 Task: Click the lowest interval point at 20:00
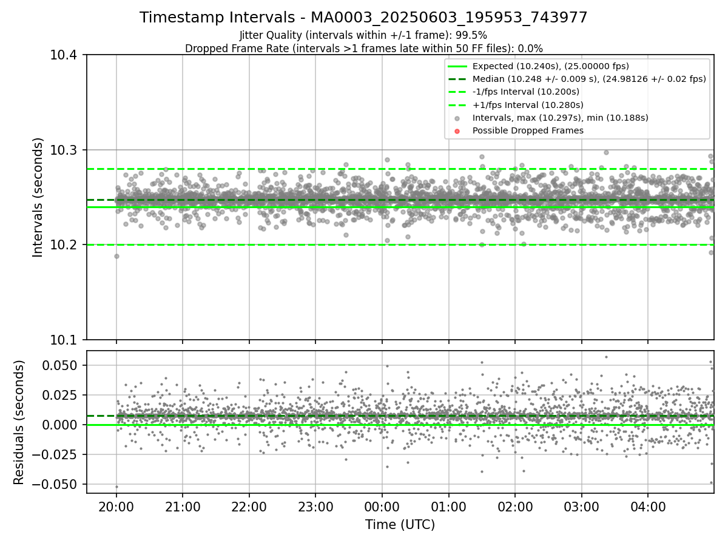coord(116,256)
